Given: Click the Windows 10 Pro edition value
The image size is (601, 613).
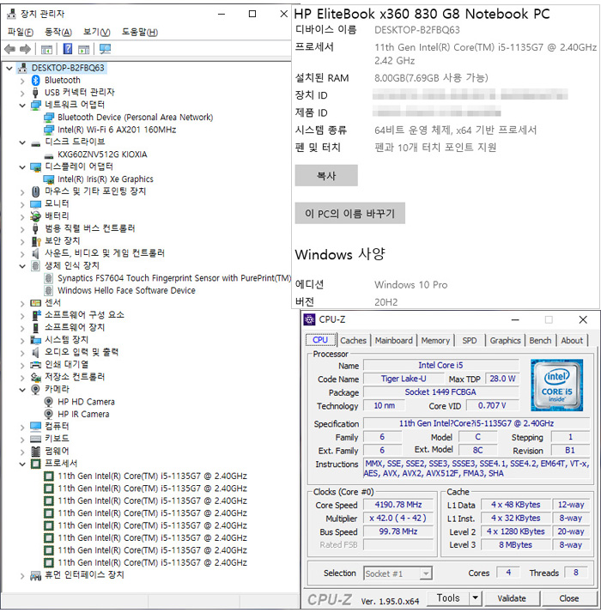Looking at the screenshot, I should (410, 285).
